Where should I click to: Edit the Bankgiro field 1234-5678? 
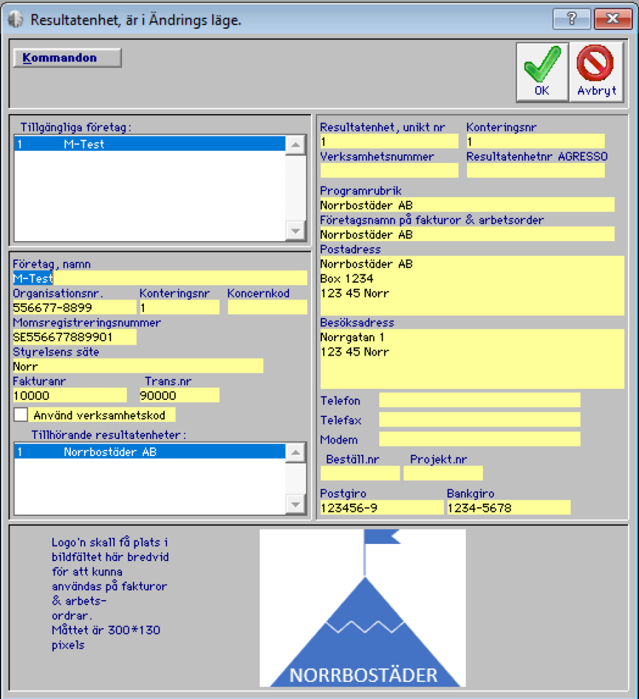[509, 507]
